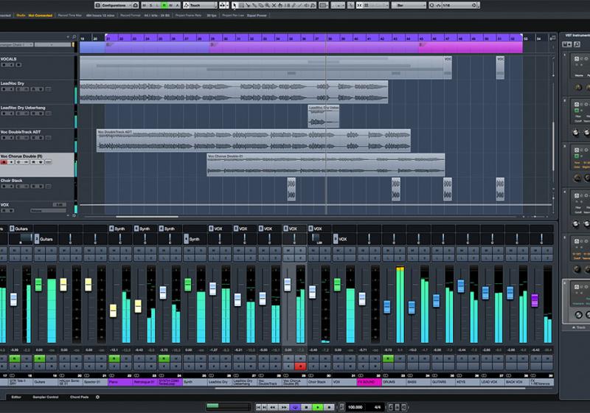Toggle the green solo button on the Piano channel

(114, 358)
